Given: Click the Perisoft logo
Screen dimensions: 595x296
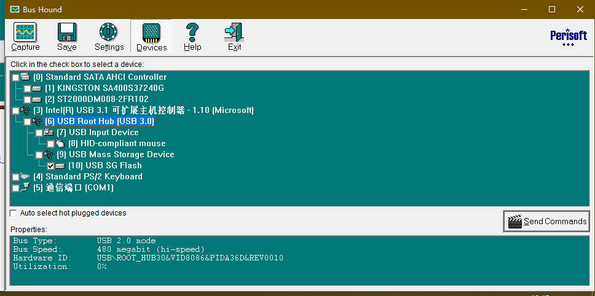Looking at the screenshot, I should coord(568,37).
